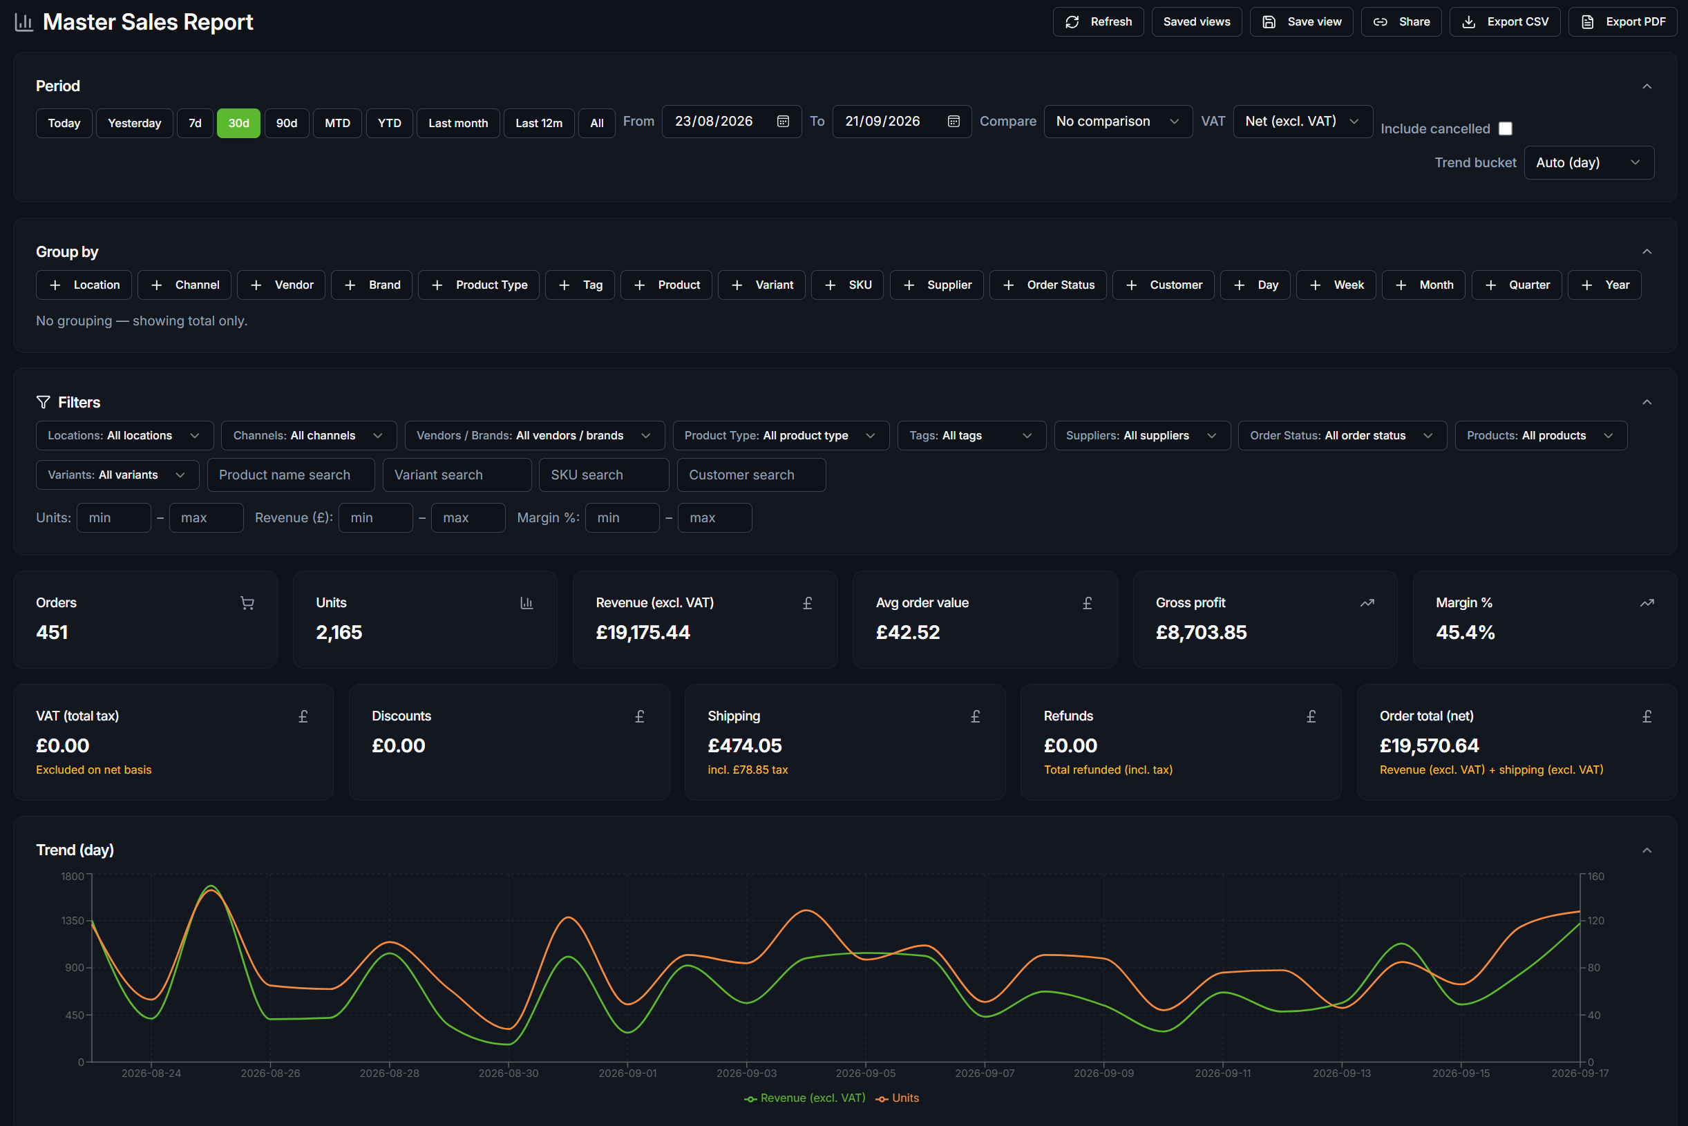Click the pound icon on Discounts card

tap(639, 716)
